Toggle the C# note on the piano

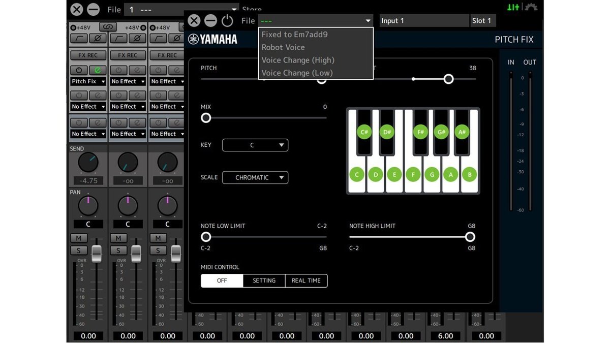364,132
